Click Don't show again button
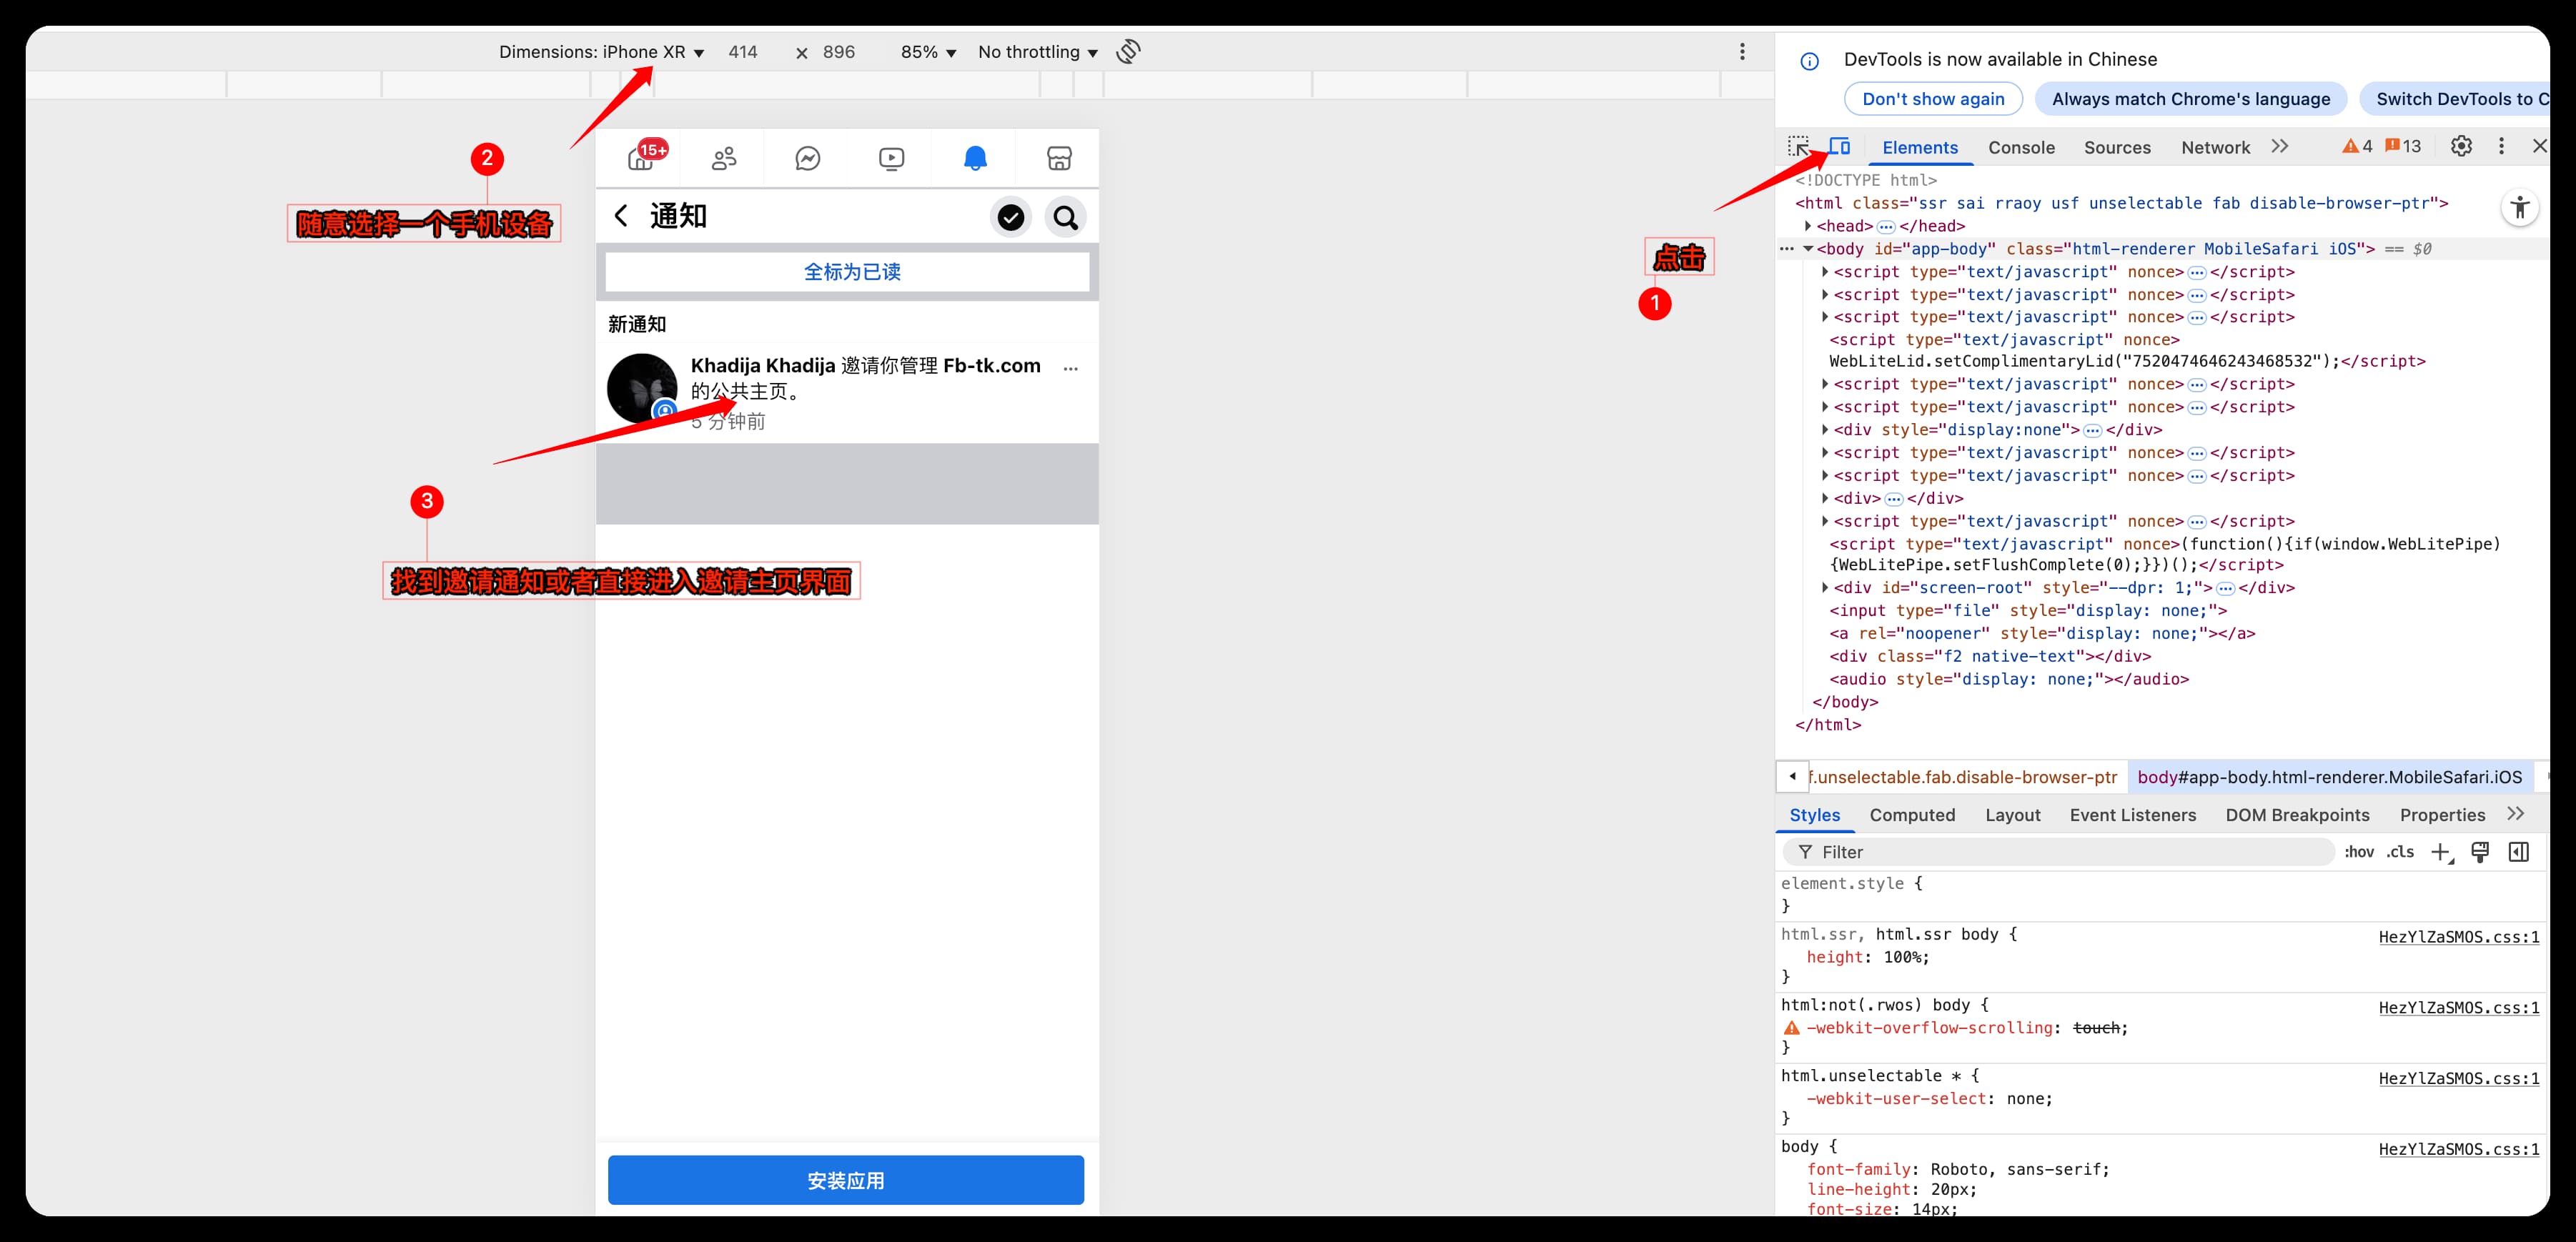The width and height of the screenshot is (2576, 1242). click(1933, 99)
